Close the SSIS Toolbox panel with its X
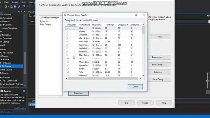The height and width of the screenshot is (118, 210). coord(25,12)
